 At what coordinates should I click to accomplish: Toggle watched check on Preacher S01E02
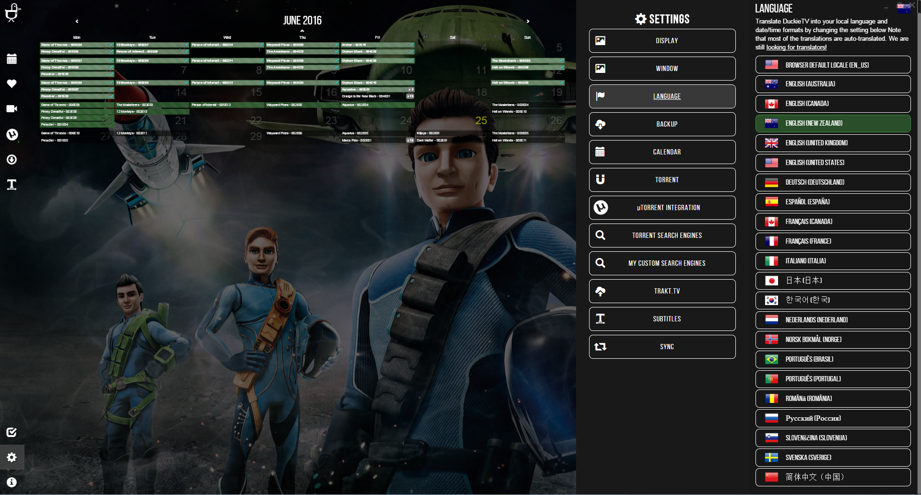click(111, 74)
